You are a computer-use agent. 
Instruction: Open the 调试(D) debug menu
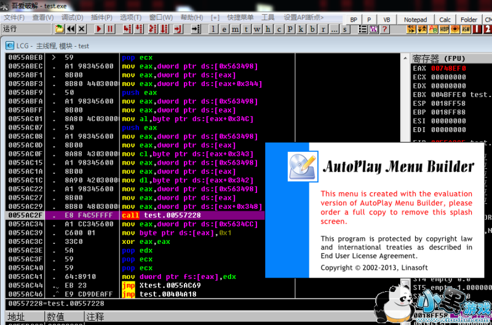72,17
